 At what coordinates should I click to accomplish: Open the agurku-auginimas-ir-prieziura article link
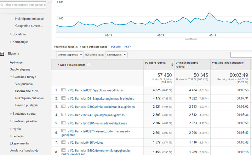tap(101, 99)
